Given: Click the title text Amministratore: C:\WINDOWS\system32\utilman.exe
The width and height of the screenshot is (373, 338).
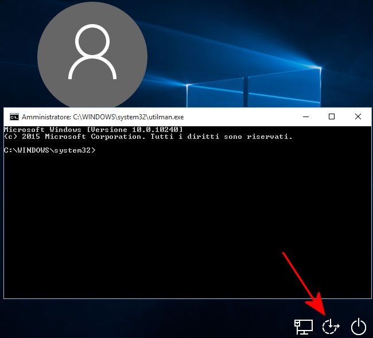Looking at the screenshot, I should [x=103, y=117].
